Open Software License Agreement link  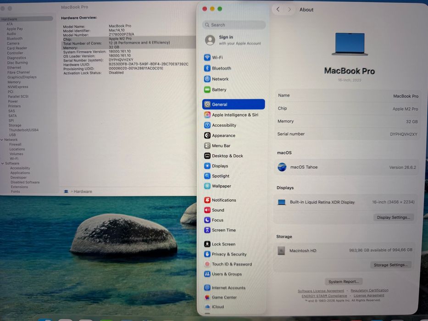[321, 291]
